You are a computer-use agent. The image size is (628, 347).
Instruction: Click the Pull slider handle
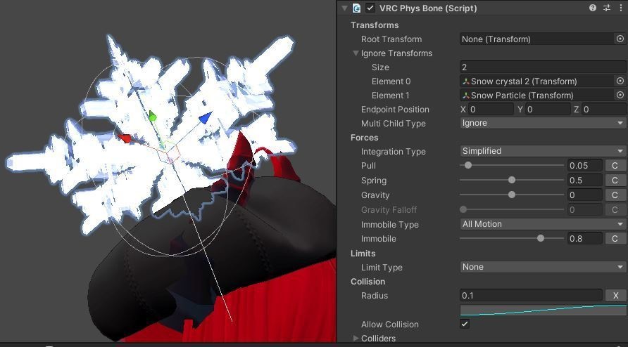click(467, 165)
